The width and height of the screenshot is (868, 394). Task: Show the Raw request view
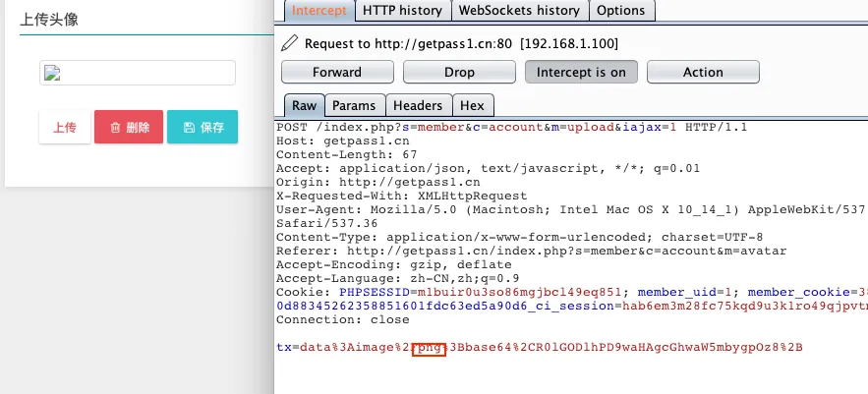click(x=304, y=105)
